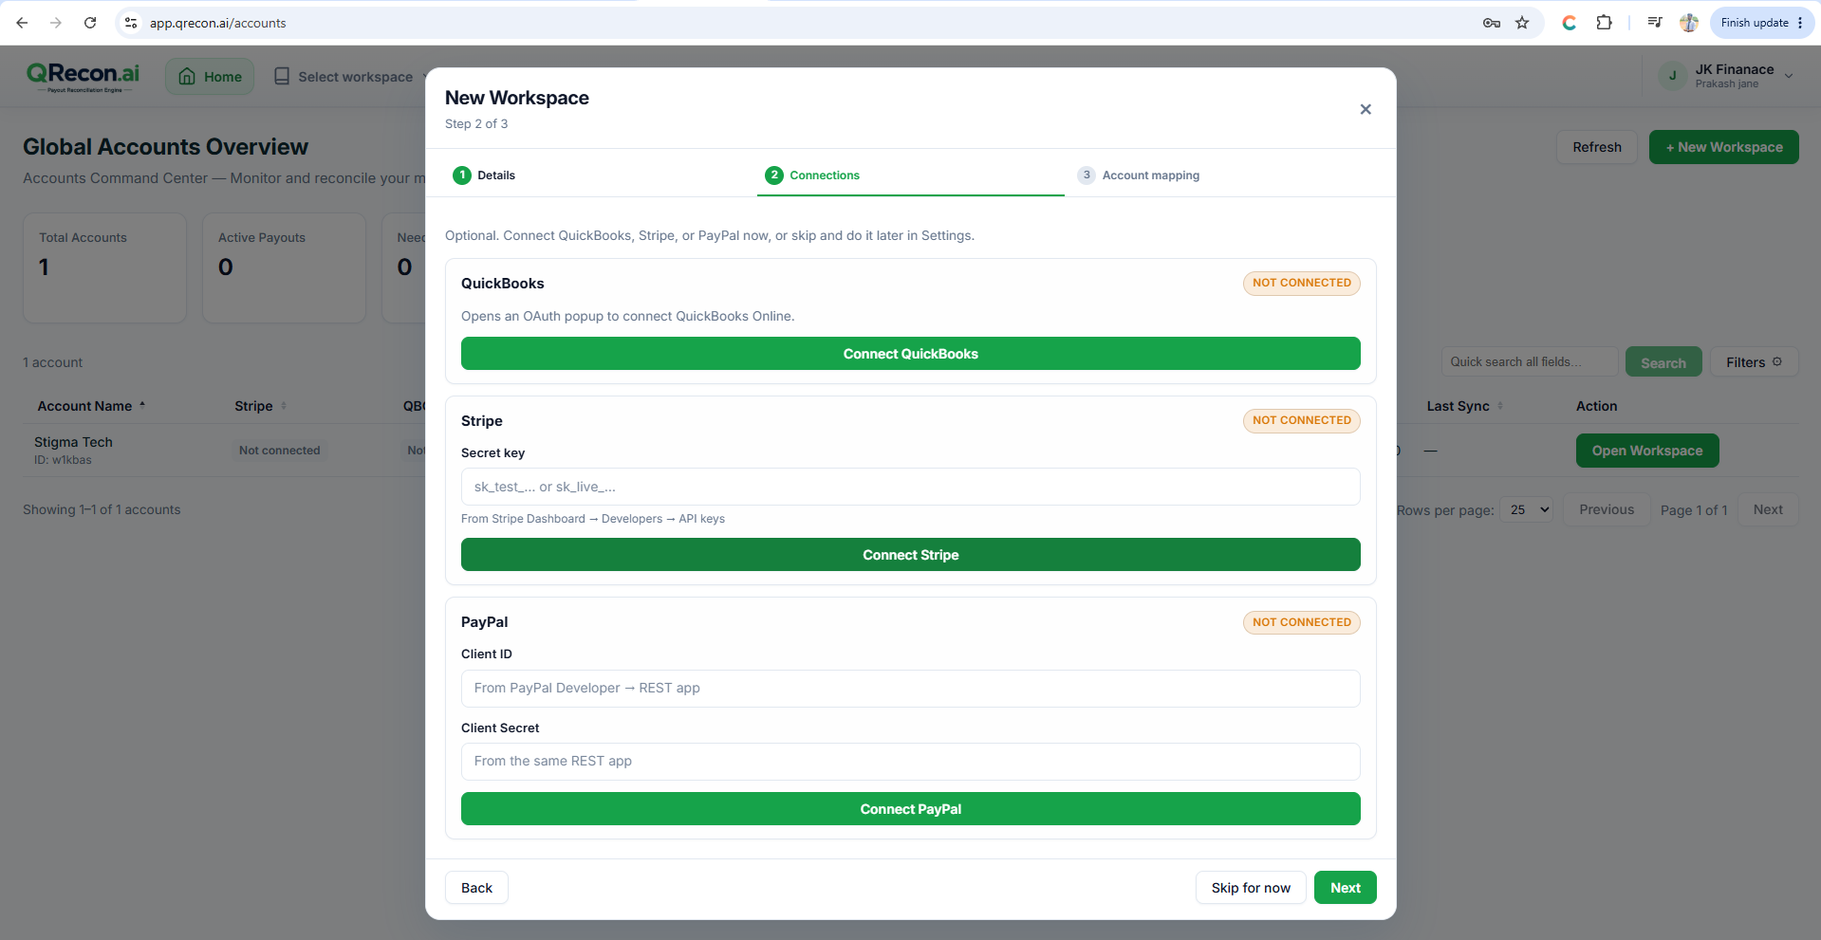Click the Active Payouts card
1821x940 pixels.
click(x=284, y=267)
